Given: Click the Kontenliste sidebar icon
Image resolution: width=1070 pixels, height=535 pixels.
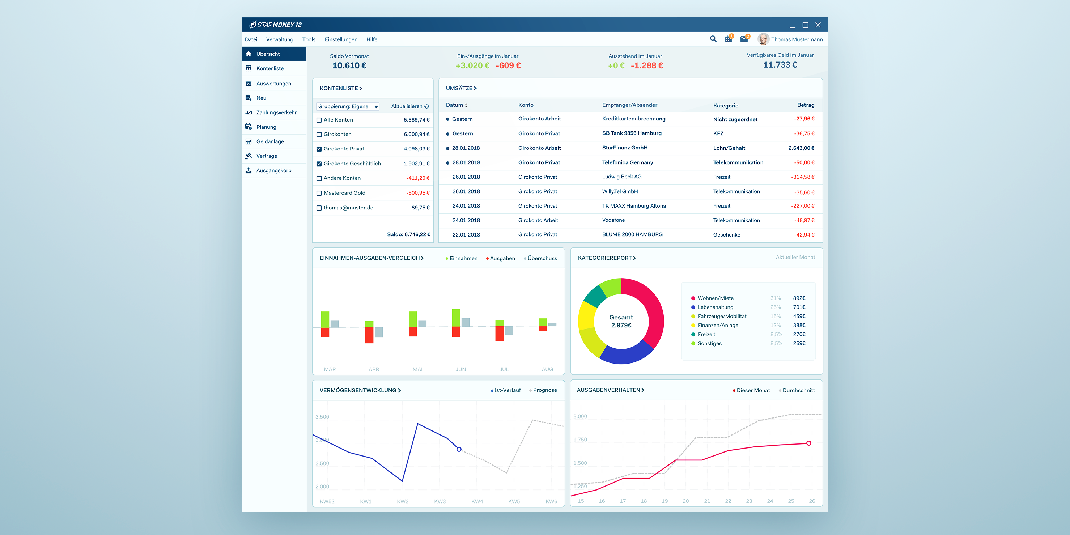Looking at the screenshot, I should pyautogui.click(x=249, y=68).
